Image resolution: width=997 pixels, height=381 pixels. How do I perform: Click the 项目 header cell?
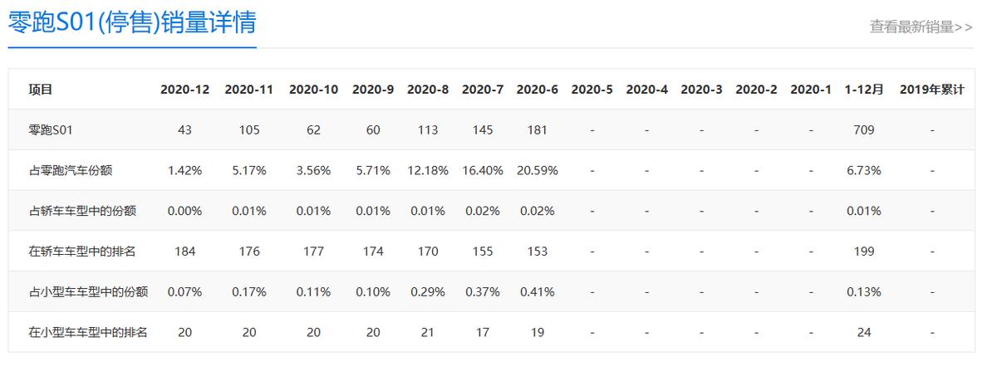coord(41,90)
